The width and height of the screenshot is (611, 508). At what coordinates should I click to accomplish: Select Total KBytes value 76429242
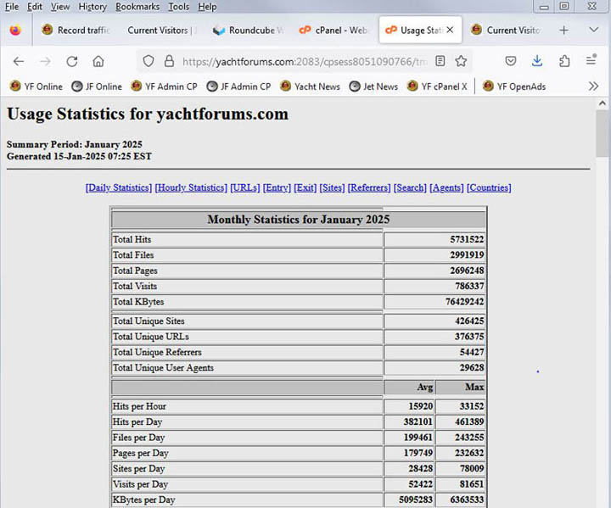[x=464, y=302]
